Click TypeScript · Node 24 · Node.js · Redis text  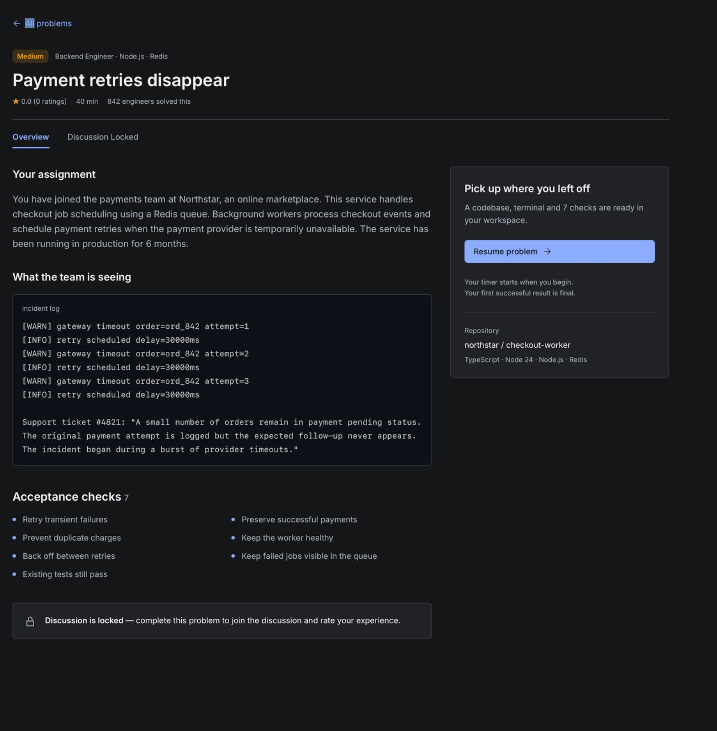tap(526, 360)
